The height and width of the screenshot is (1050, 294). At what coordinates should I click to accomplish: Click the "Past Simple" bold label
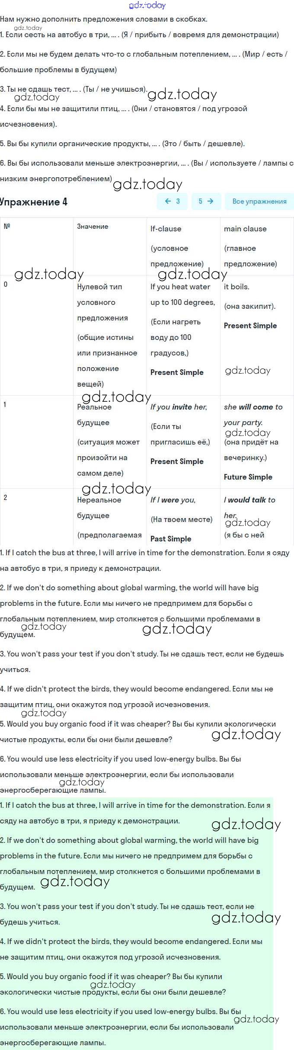tap(171, 539)
